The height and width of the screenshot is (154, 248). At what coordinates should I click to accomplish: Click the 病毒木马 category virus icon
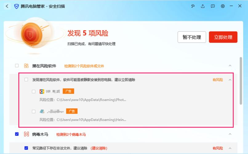click(26, 134)
